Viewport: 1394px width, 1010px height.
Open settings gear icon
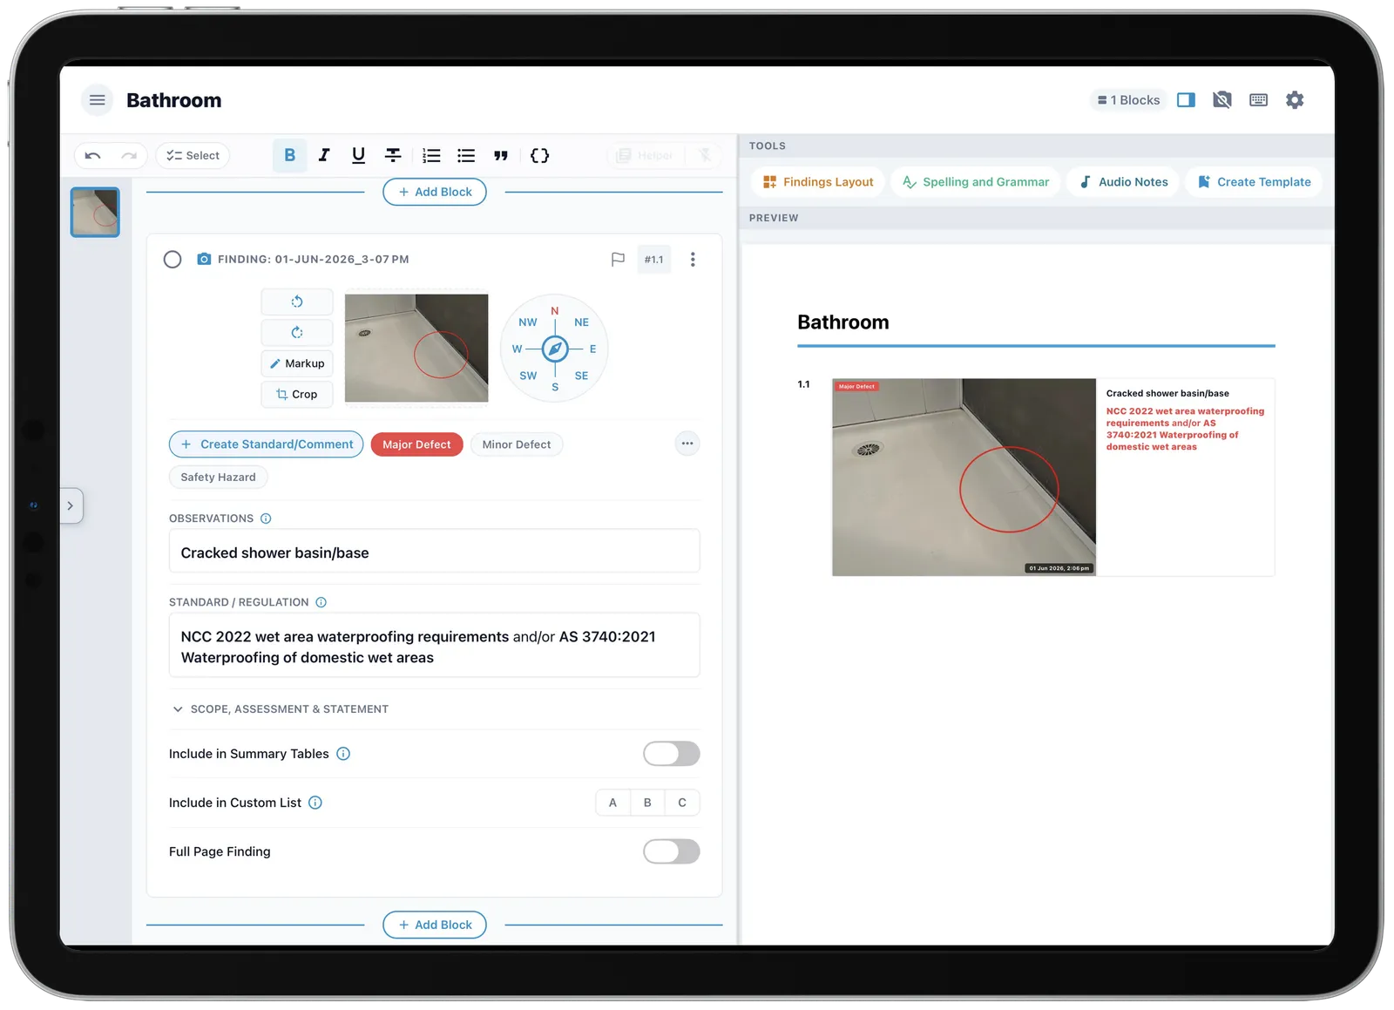[x=1295, y=100]
